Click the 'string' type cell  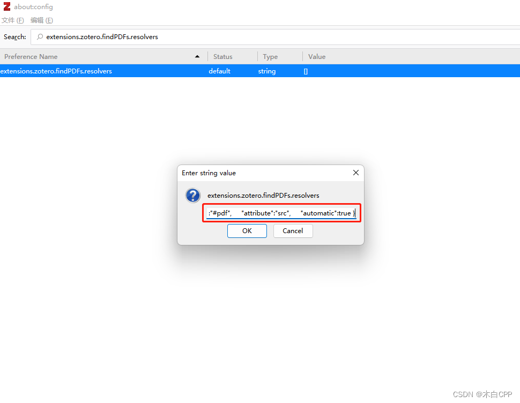coord(266,71)
